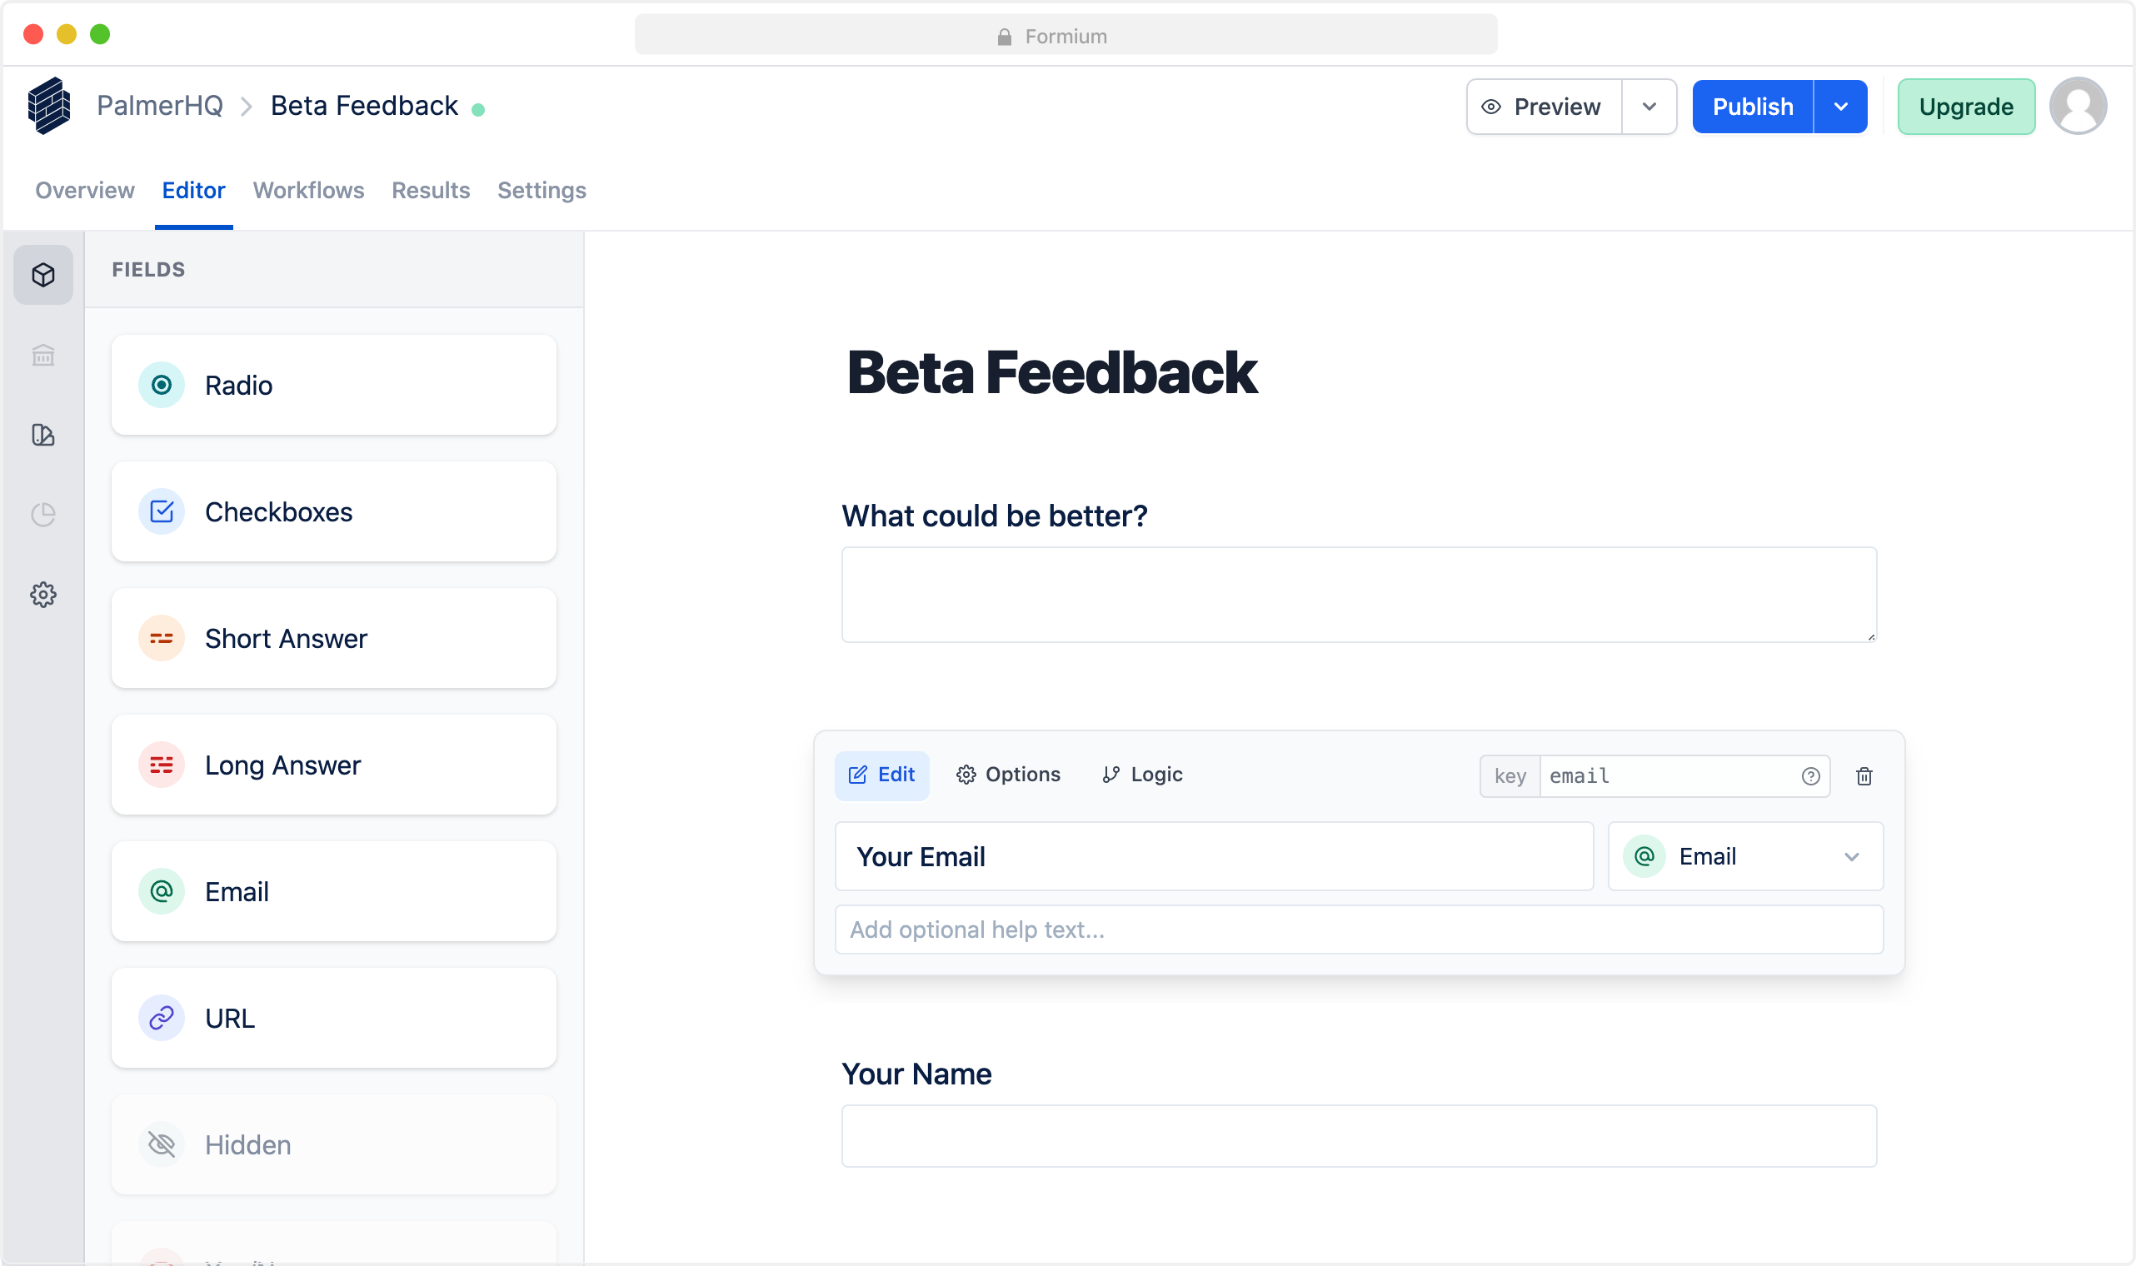Image resolution: width=2136 pixels, height=1266 pixels.
Task: Click the Checkboxes field type icon
Action: [x=162, y=511]
